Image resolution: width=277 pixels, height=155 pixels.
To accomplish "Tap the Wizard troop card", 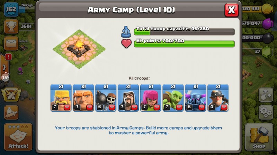I will pyautogui.click(x=128, y=98).
